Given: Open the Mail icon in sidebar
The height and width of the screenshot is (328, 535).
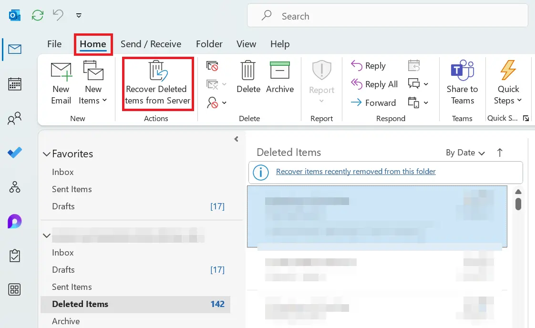Looking at the screenshot, I should [14, 49].
